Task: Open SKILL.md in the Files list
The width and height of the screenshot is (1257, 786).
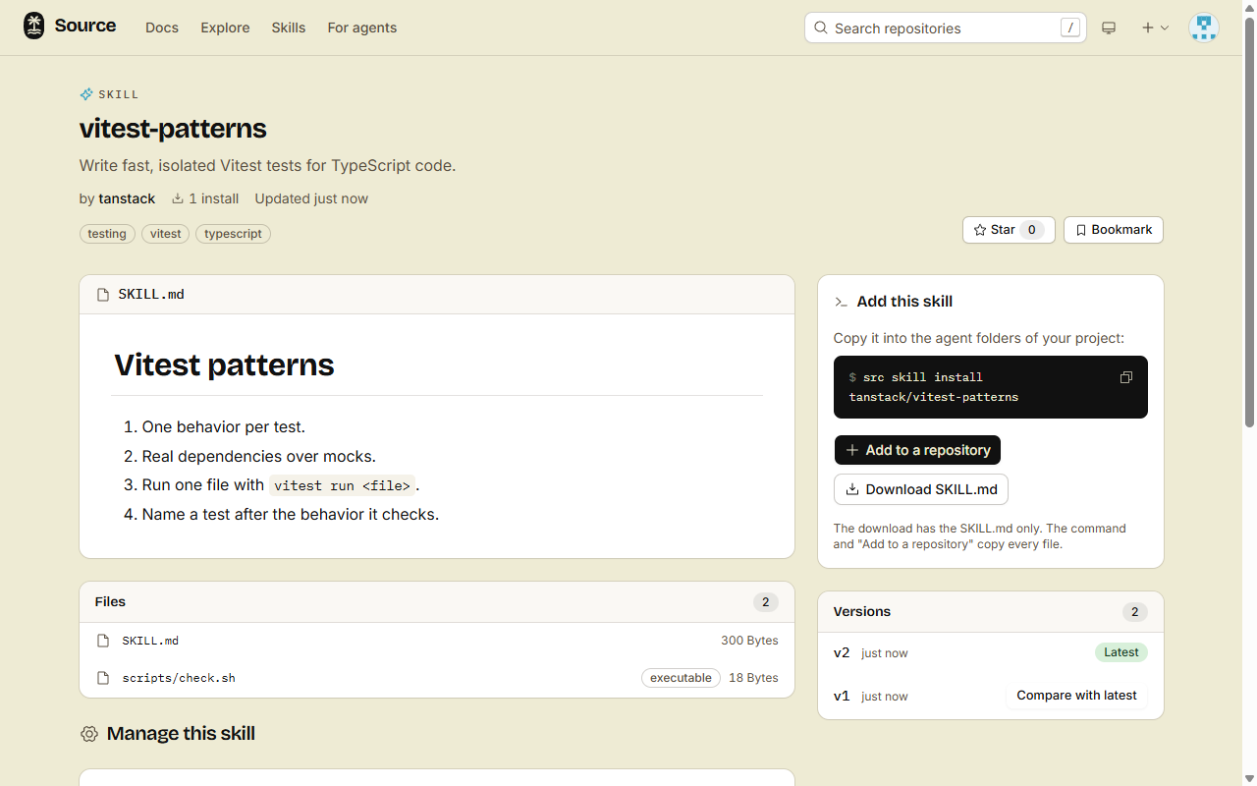Action: (x=150, y=641)
